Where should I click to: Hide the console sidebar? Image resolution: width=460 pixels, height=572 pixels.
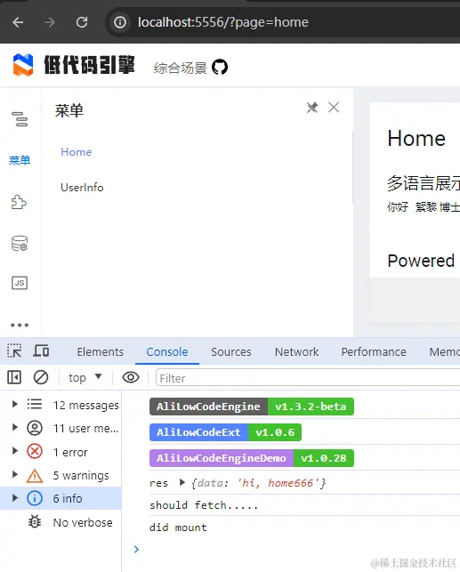click(14, 377)
